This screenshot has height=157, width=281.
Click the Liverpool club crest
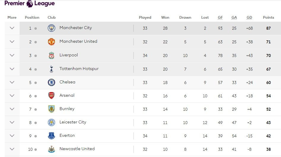coord(52,55)
